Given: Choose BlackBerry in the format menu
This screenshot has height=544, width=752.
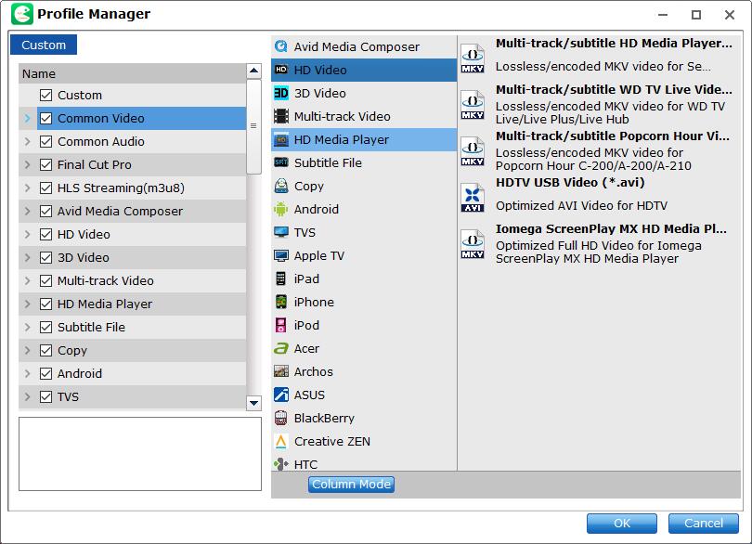Looking at the screenshot, I should click(364, 418).
